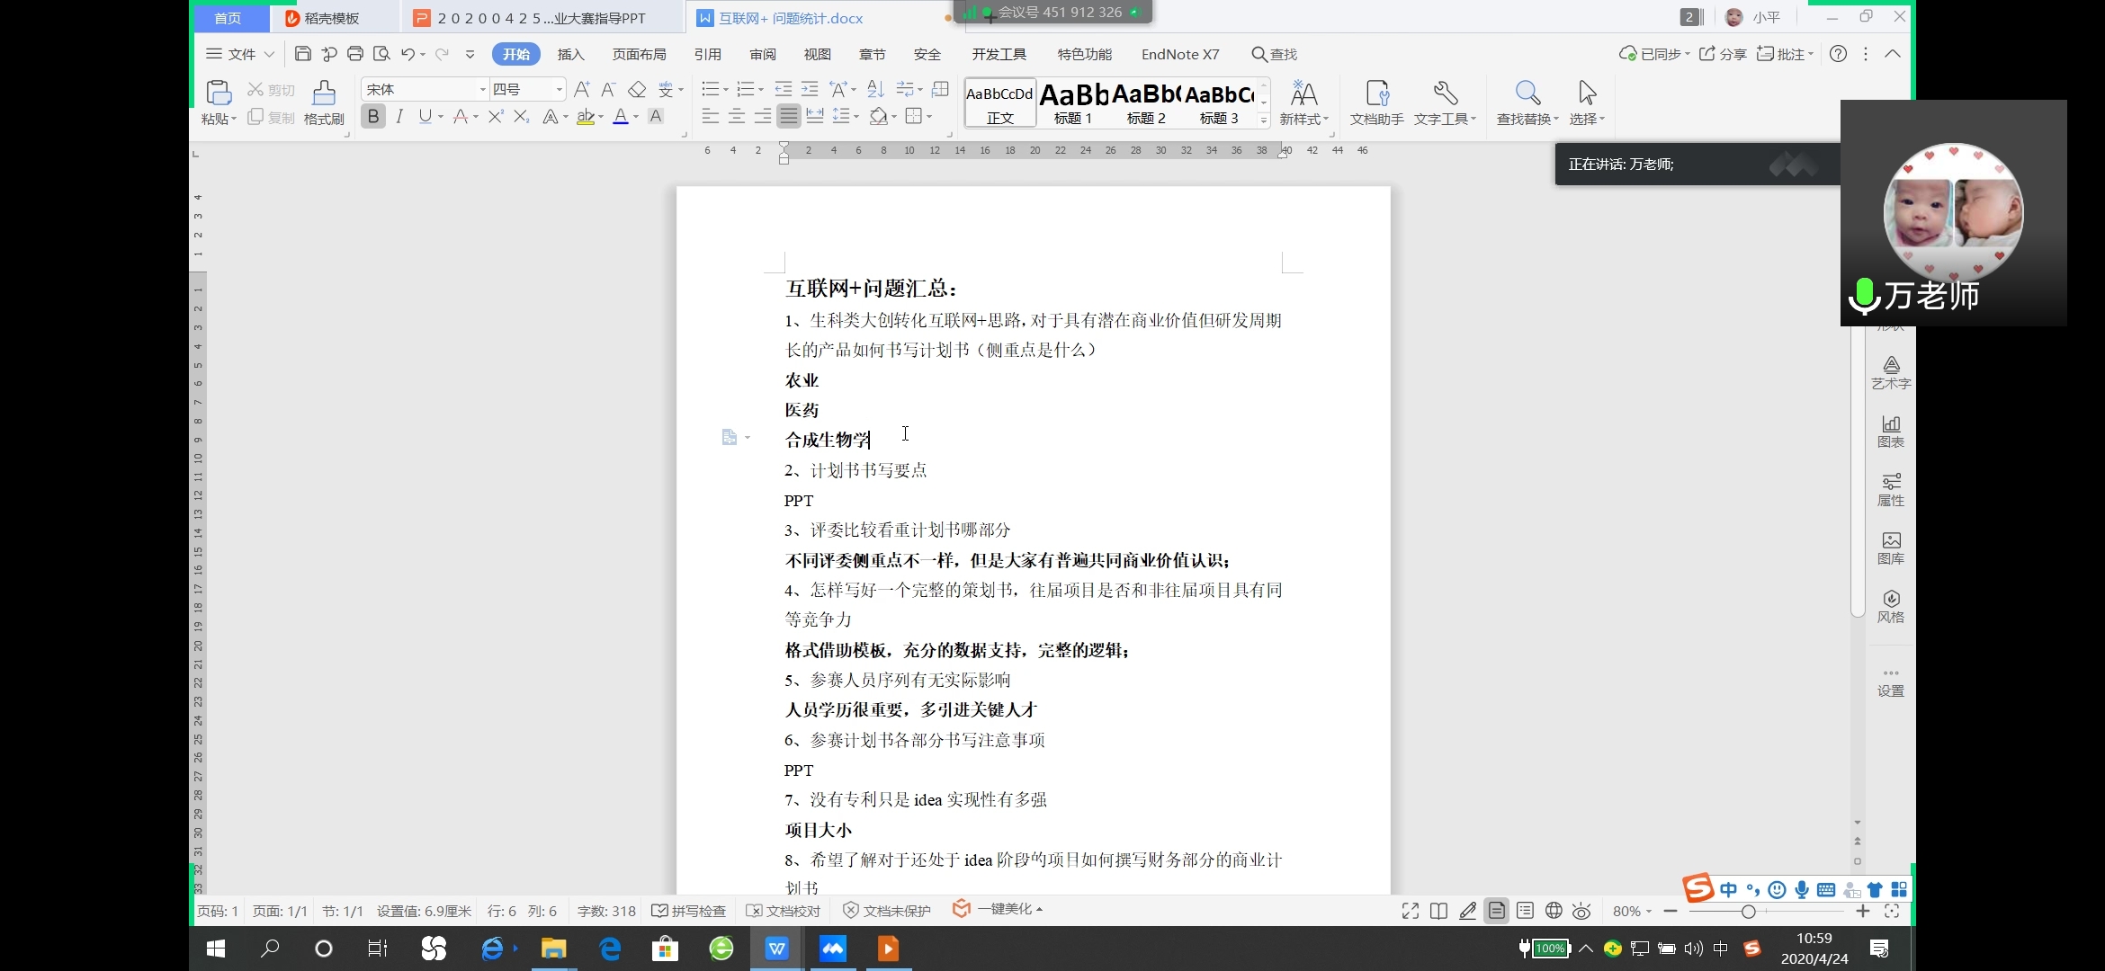Open File Explorer from the taskbar
The width and height of the screenshot is (2105, 971).
pos(552,949)
